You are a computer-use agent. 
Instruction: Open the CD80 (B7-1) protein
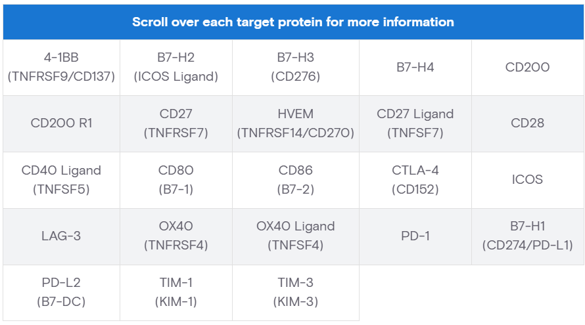point(175,180)
